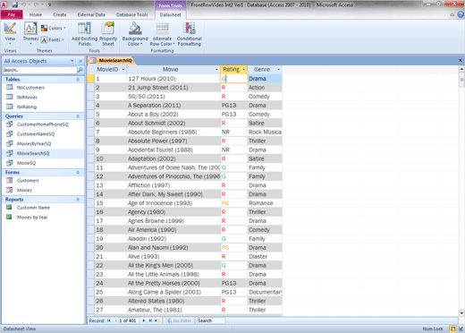Click the Genre cell 'Rock Musica'
Viewport: 465px width, 333px height.
click(x=265, y=132)
